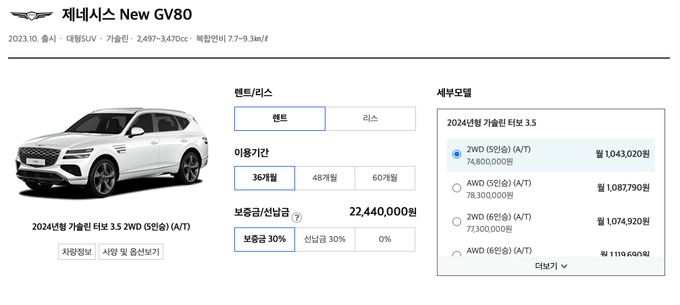Open the 사양 및 옵션보기 button
The height and width of the screenshot is (305, 680).
[131, 252]
